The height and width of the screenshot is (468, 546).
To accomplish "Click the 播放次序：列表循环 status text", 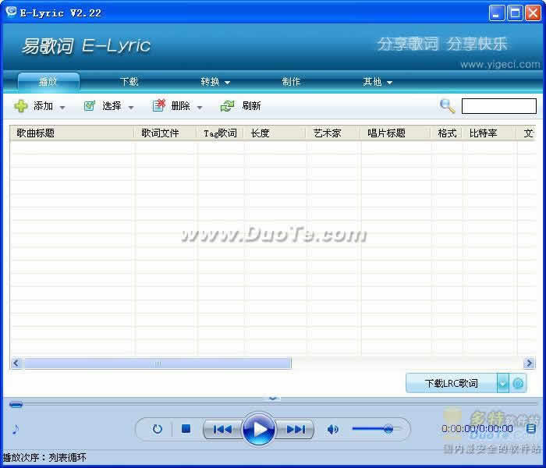I will coord(44,457).
